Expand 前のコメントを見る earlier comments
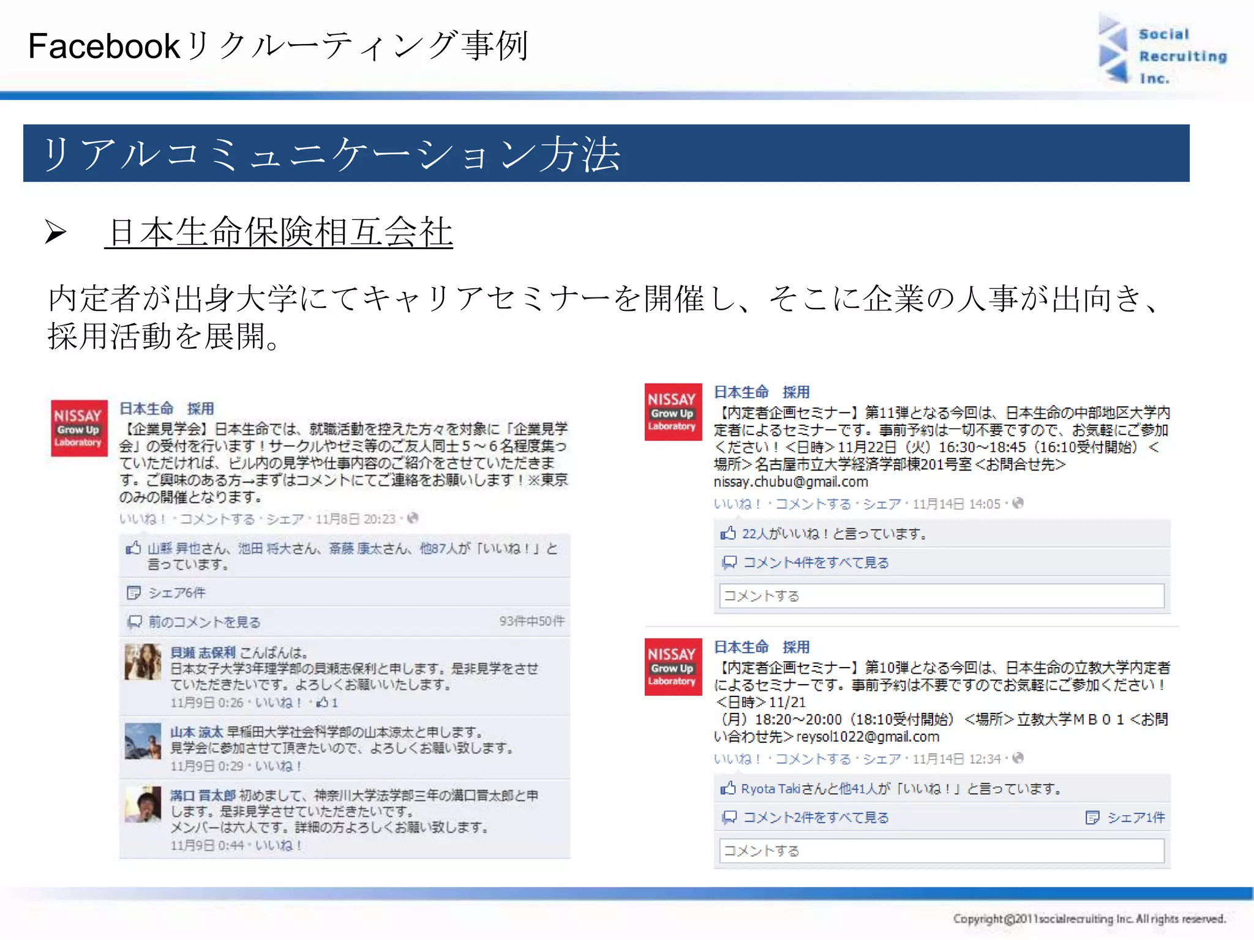Screen dimensions: 1254x940 coord(205,622)
